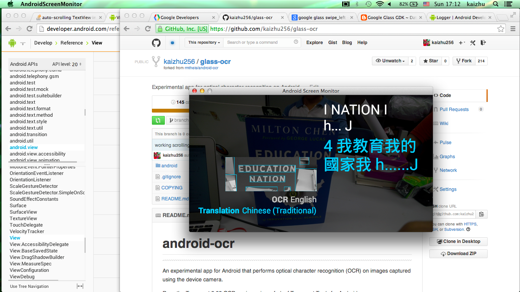Go back in the GitHub Chrome window

(x=127, y=29)
